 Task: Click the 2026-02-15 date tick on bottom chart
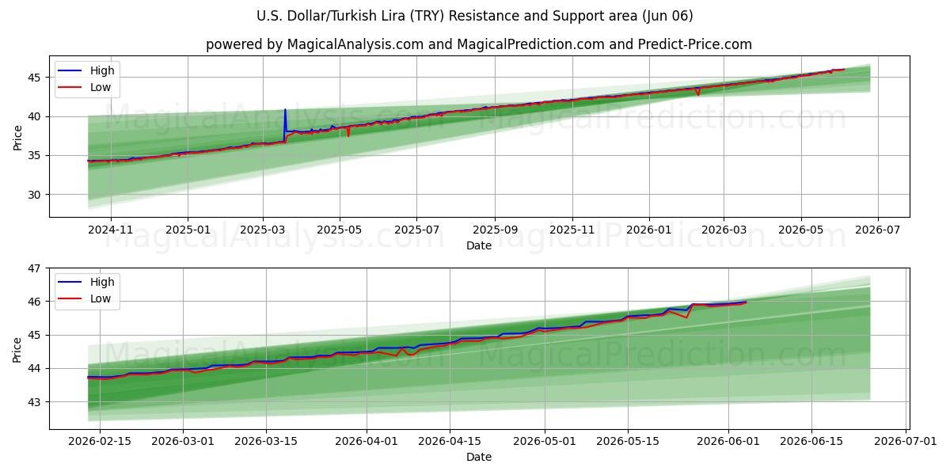(100, 440)
